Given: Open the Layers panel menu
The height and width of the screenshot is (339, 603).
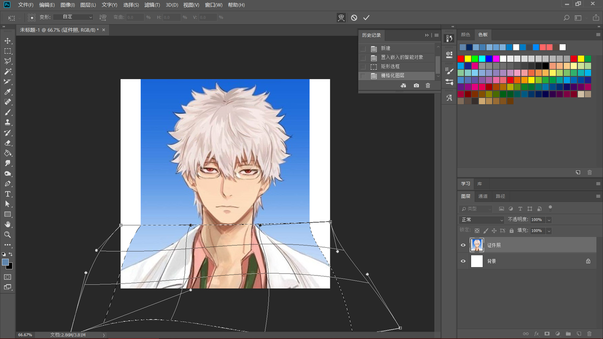Looking at the screenshot, I should 598,196.
